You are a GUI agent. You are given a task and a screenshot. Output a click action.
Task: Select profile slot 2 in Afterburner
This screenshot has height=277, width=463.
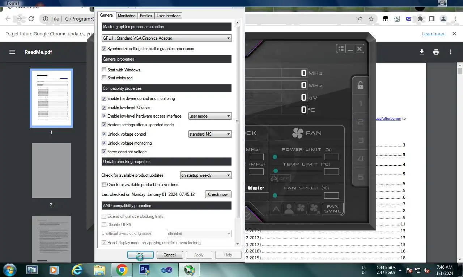tap(360, 122)
